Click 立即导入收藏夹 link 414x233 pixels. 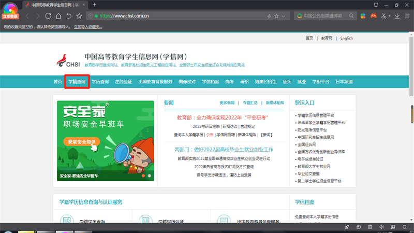pos(88,27)
